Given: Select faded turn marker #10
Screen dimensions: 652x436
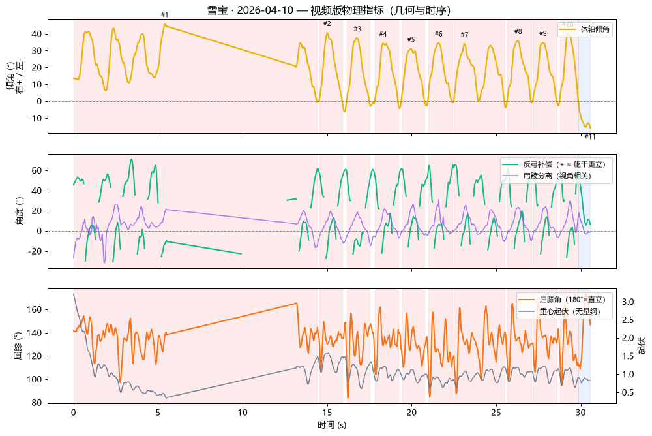Looking at the screenshot, I should (568, 25).
